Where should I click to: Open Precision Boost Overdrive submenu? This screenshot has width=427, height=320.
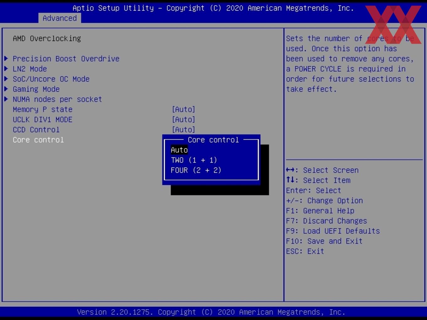tap(66, 59)
